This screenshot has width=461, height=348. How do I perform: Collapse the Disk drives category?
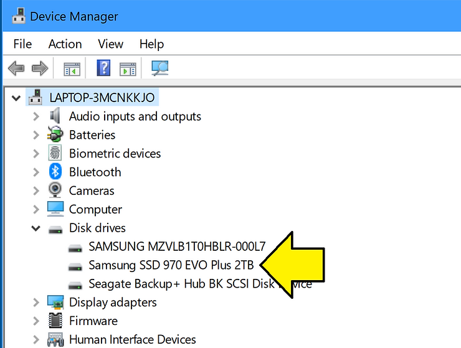36,228
